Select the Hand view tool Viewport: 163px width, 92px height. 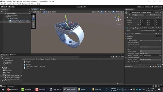[33, 16]
